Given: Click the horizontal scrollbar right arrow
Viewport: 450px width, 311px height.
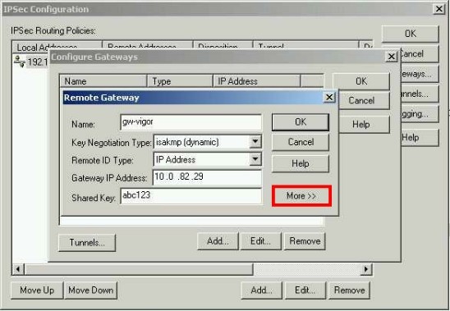Looking at the screenshot, I should 366,269.
